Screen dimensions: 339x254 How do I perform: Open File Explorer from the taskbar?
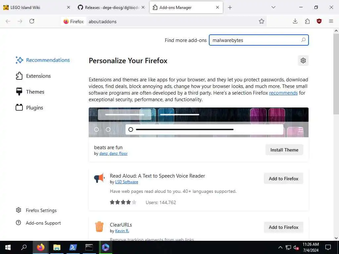point(57,247)
